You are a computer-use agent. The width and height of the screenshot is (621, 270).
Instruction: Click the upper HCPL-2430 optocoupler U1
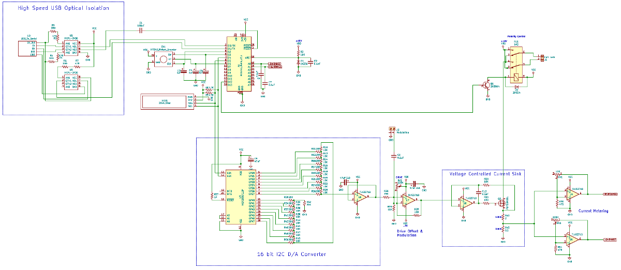[71, 48]
